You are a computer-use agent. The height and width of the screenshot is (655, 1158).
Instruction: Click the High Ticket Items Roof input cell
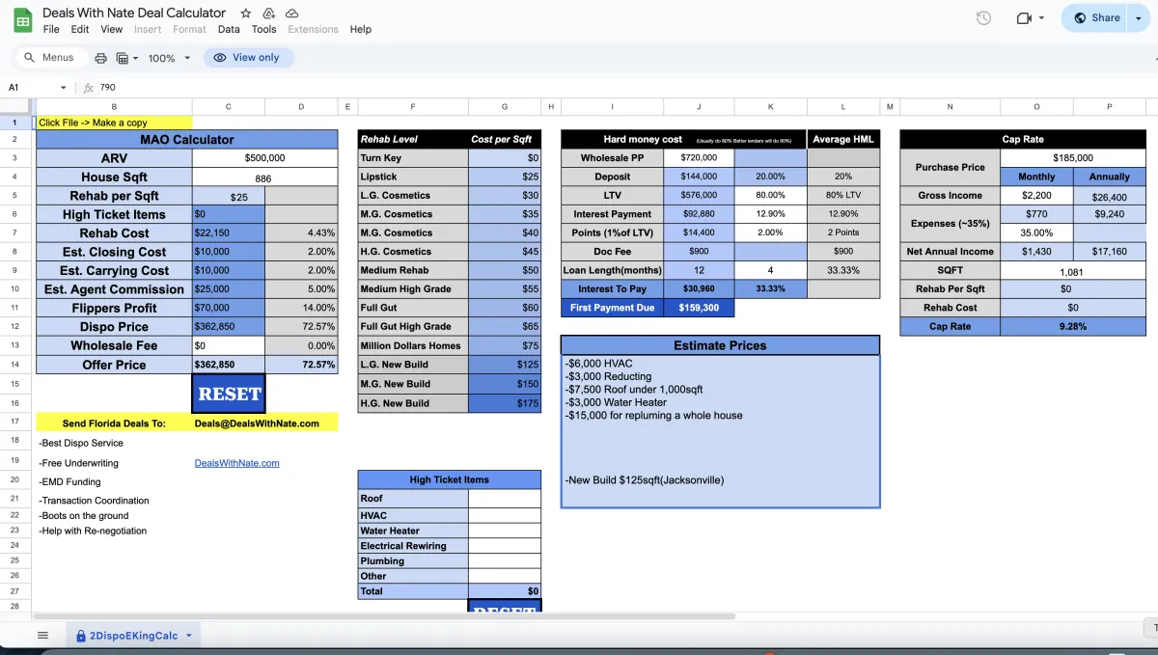[505, 499]
